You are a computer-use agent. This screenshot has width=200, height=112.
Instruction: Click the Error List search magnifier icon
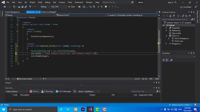click(157, 91)
